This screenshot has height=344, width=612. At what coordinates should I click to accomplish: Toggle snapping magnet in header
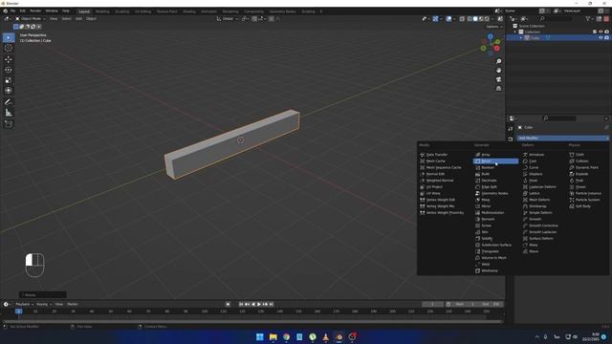[x=254, y=19]
